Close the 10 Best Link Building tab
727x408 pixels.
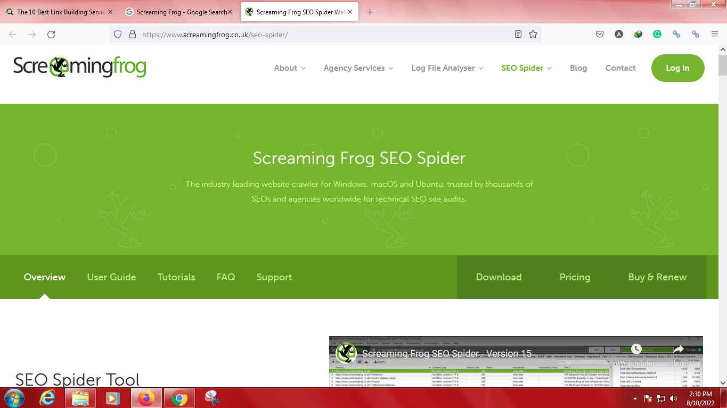(x=110, y=12)
